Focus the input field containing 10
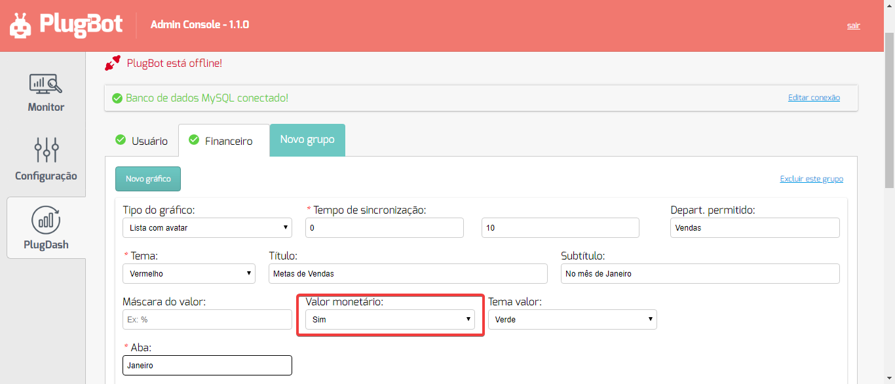Viewport: 895px width, 384px height. (560, 227)
